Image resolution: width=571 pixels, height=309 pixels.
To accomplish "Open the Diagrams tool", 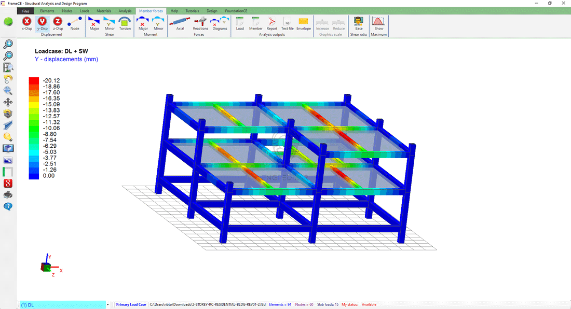I will [x=221, y=23].
